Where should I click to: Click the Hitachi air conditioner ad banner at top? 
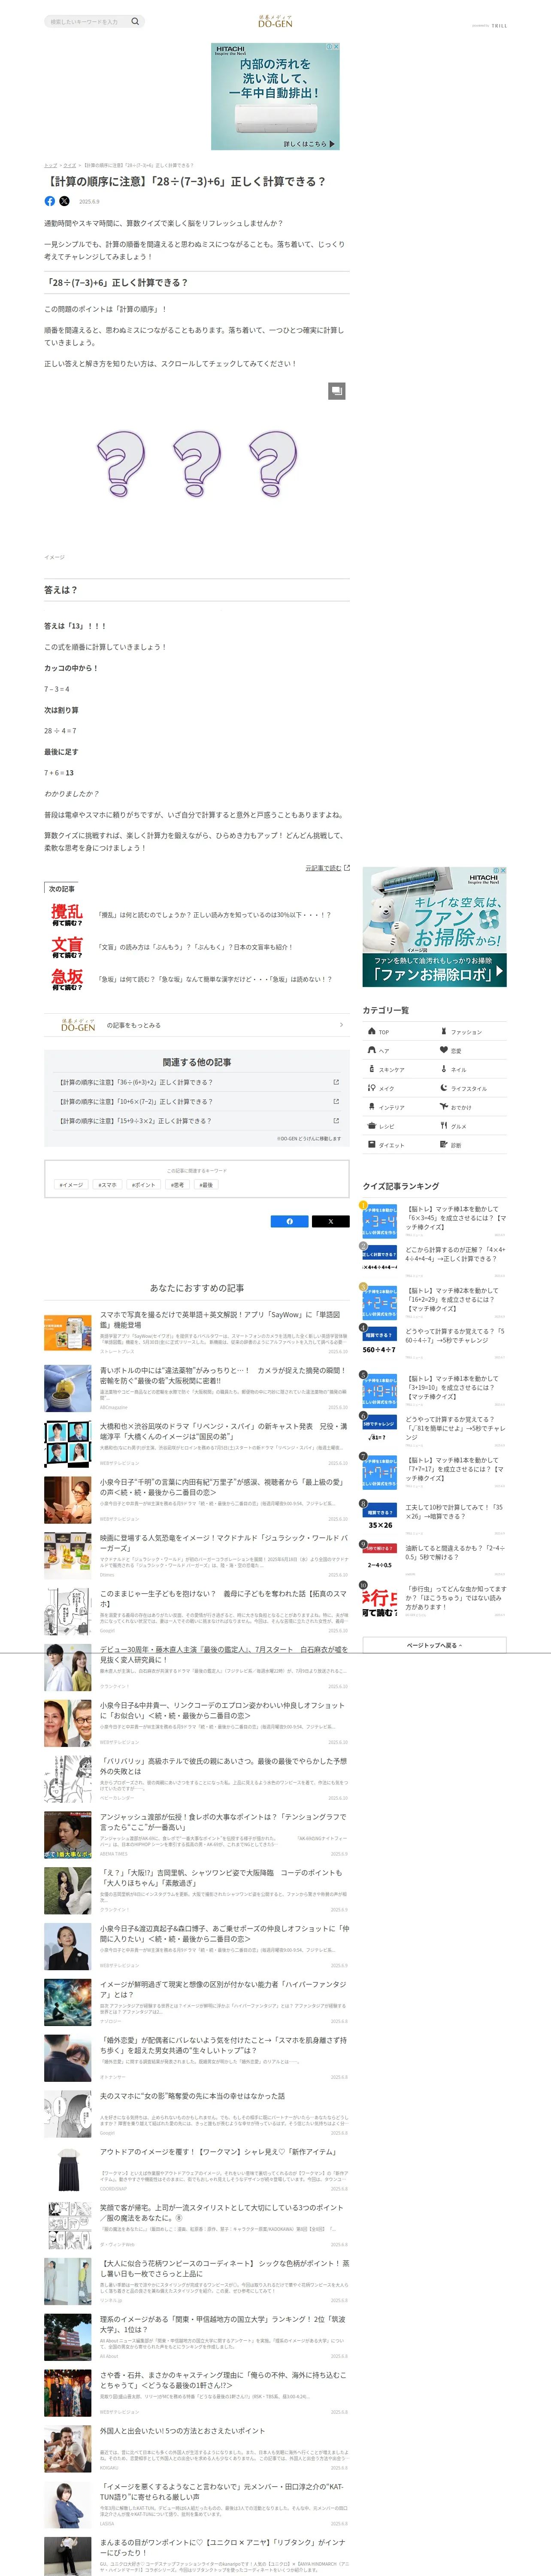pos(275,96)
